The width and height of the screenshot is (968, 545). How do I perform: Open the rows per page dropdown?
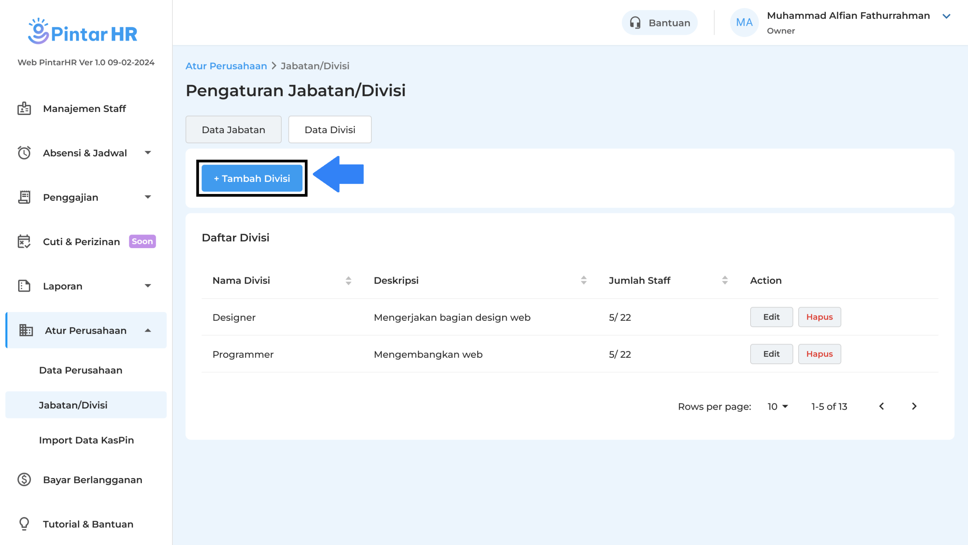point(778,407)
